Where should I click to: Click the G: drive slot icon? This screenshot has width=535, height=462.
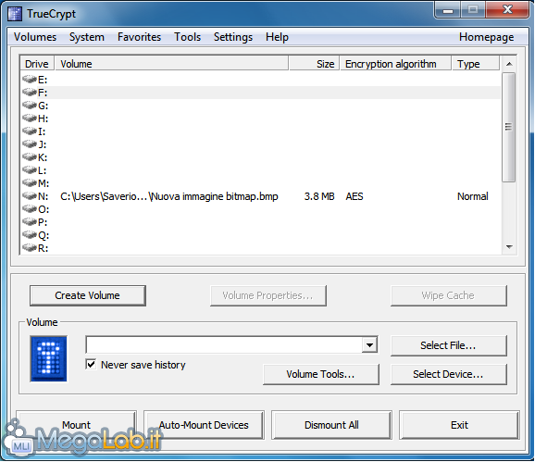pos(30,106)
